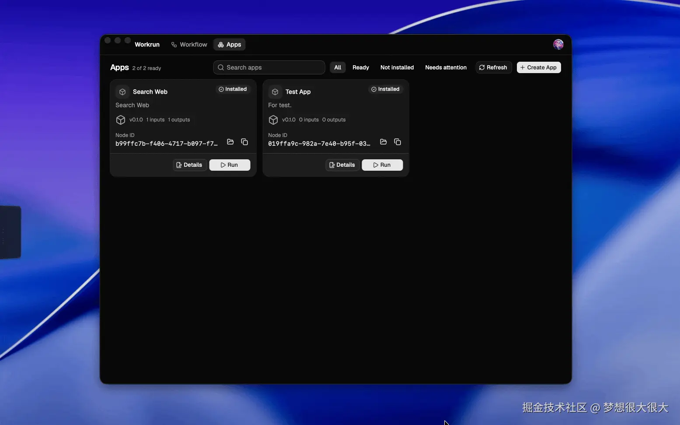Switch to the Apps tab
This screenshot has height=425, width=680.
coord(230,45)
